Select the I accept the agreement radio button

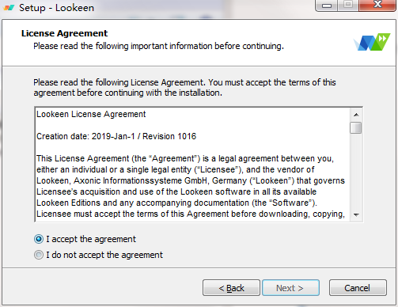[39, 239]
